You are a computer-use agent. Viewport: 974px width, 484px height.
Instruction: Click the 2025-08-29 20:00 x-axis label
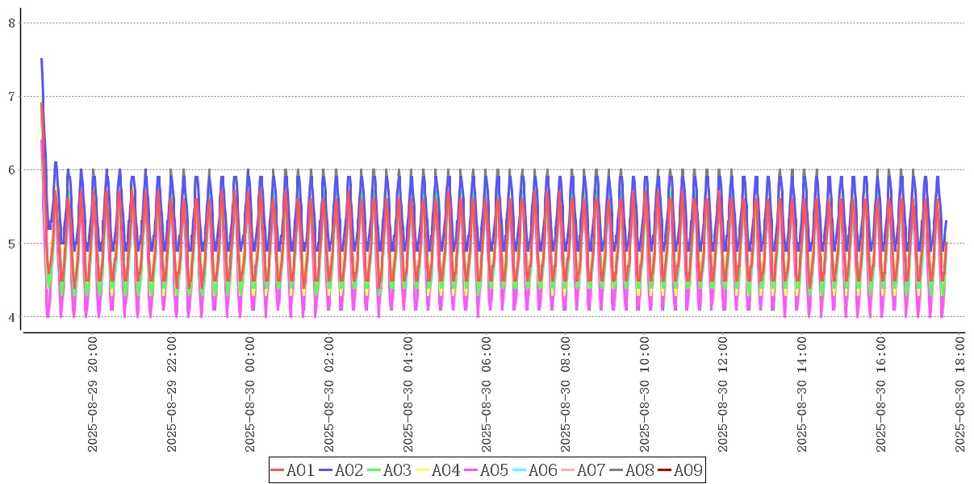tap(93, 395)
